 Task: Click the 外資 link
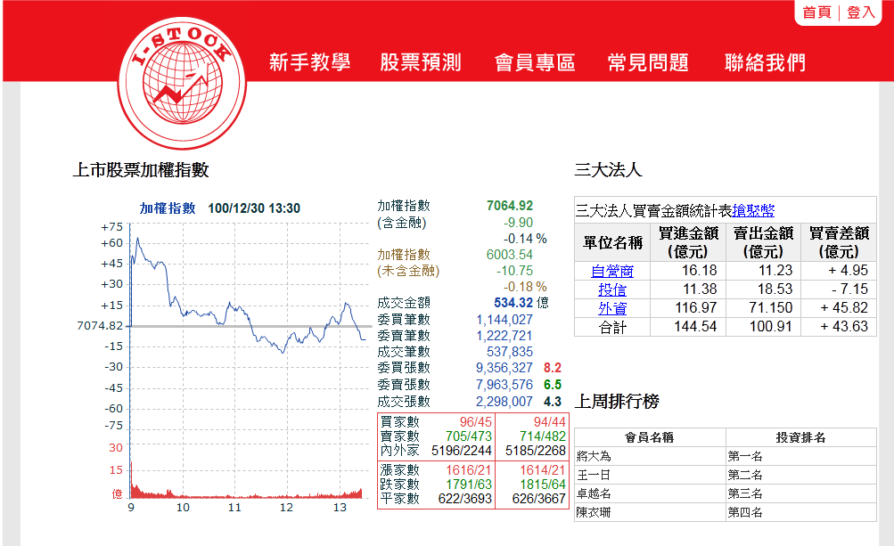[611, 308]
